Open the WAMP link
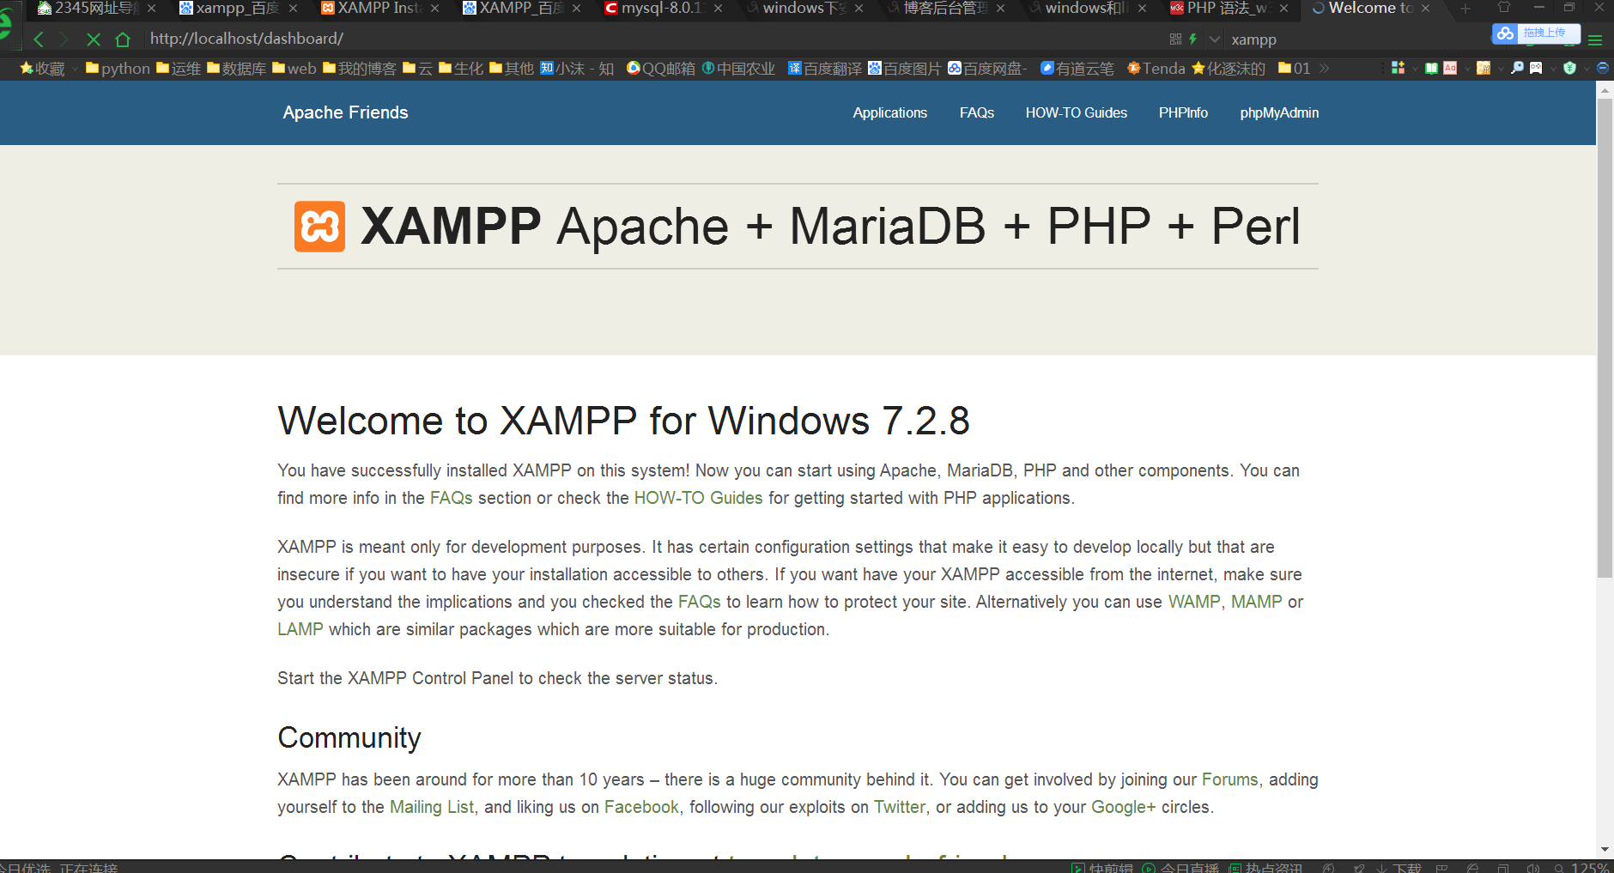This screenshot has height=873, width=1614. 1194,602
